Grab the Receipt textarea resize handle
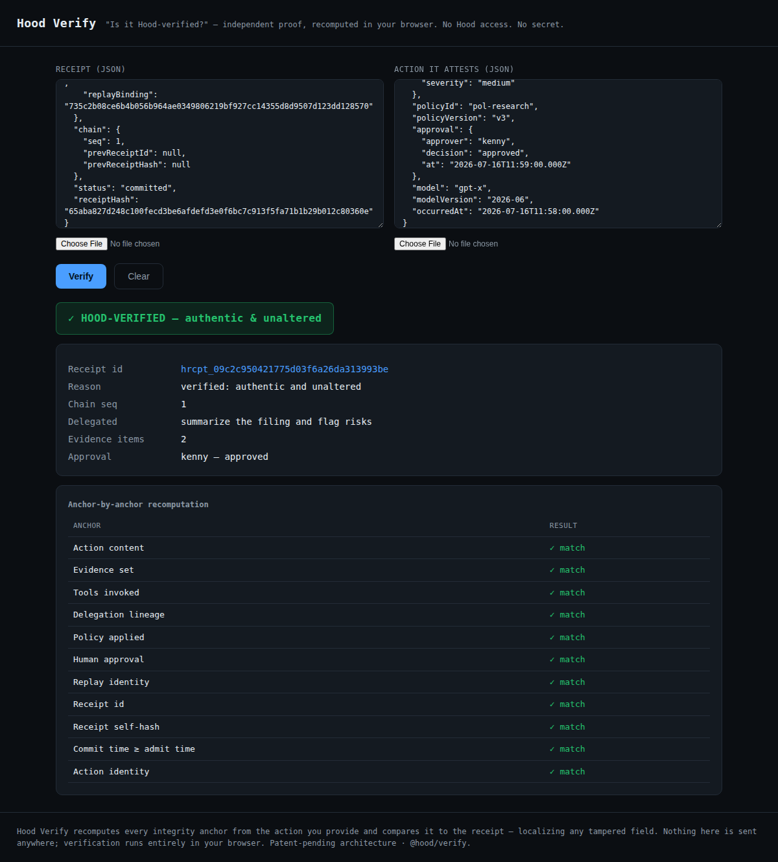This screenshot has width=778, height=862. 380,224
